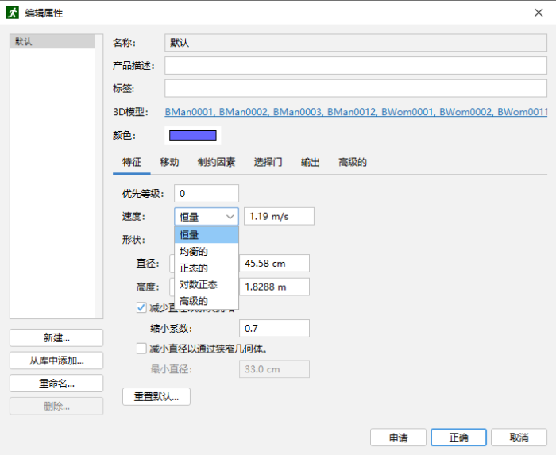Screen dimensions: 556x455
Task: Open the 3D模型 BMan0001 model link
Action: [189, 112]
